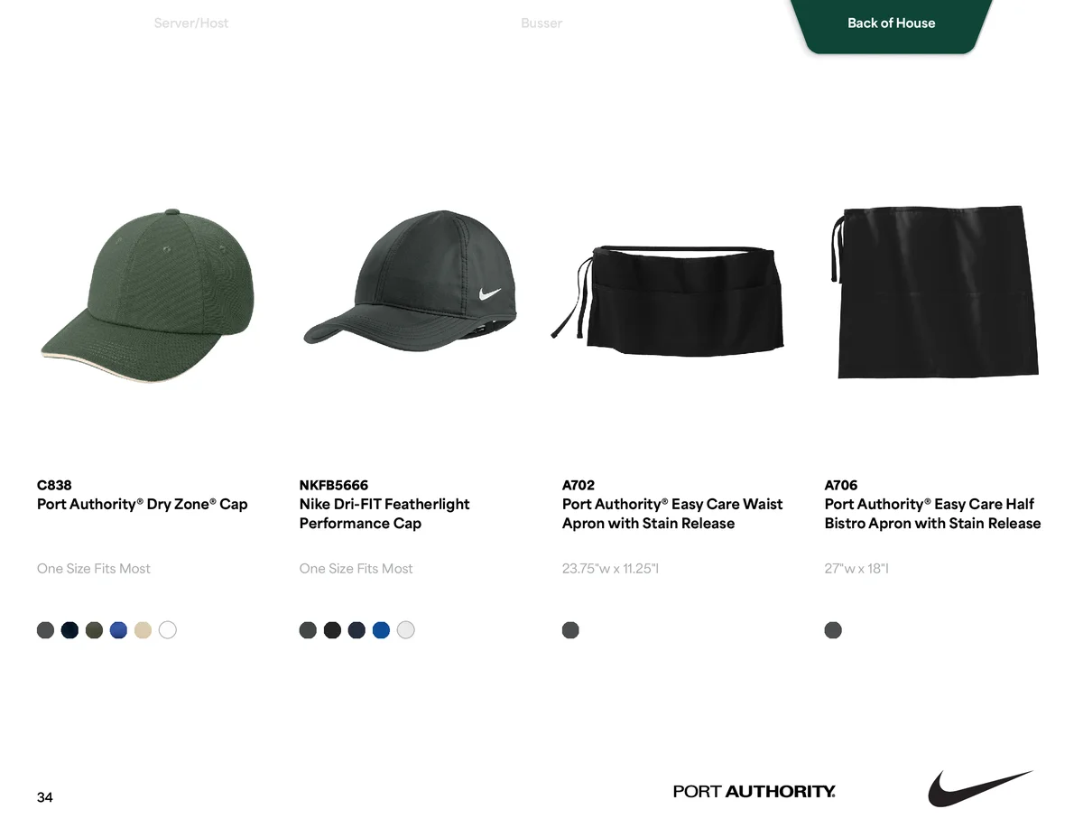Screen dimensions: 1083x837
Task: Click the Nike Featherlight cap image
Action: point(411,277)
